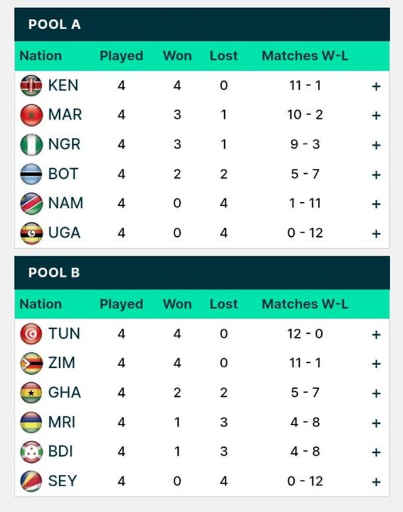The image size is (403, 512).
Task: Click the ZIM nation name
Action: point(62,363)
